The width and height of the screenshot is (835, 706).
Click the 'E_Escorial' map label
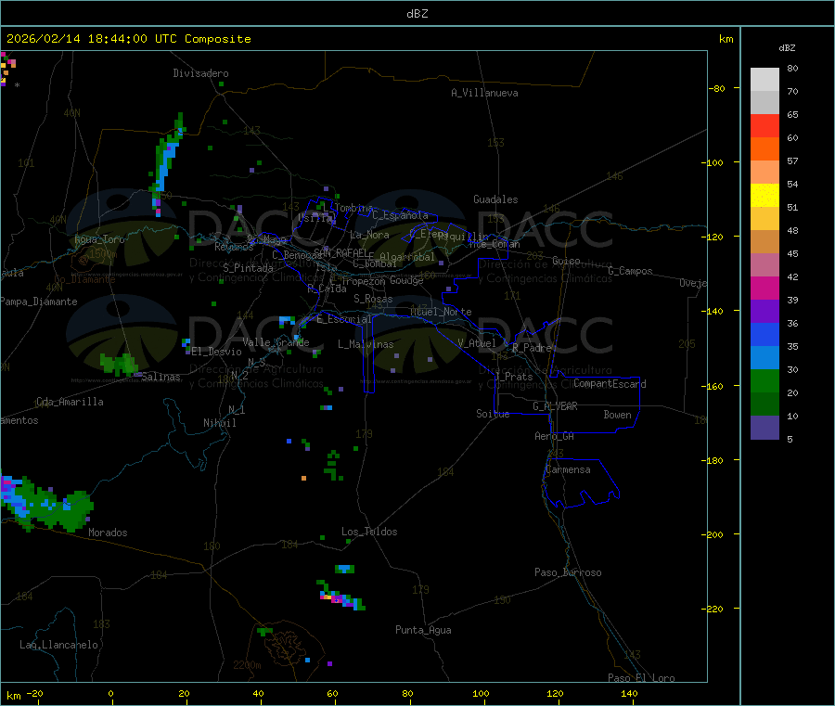344,319
